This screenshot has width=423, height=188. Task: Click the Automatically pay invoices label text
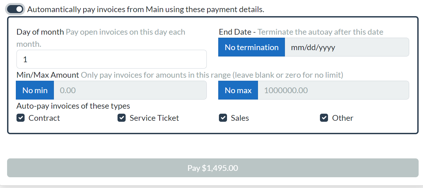145,9
